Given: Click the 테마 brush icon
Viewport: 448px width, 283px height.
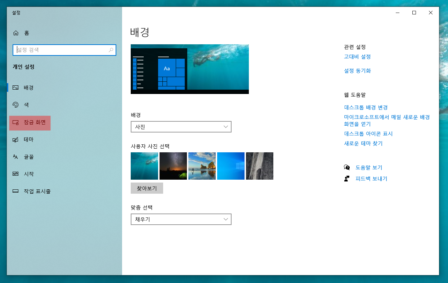Looking at the screenshot, I should click(15, 140).
